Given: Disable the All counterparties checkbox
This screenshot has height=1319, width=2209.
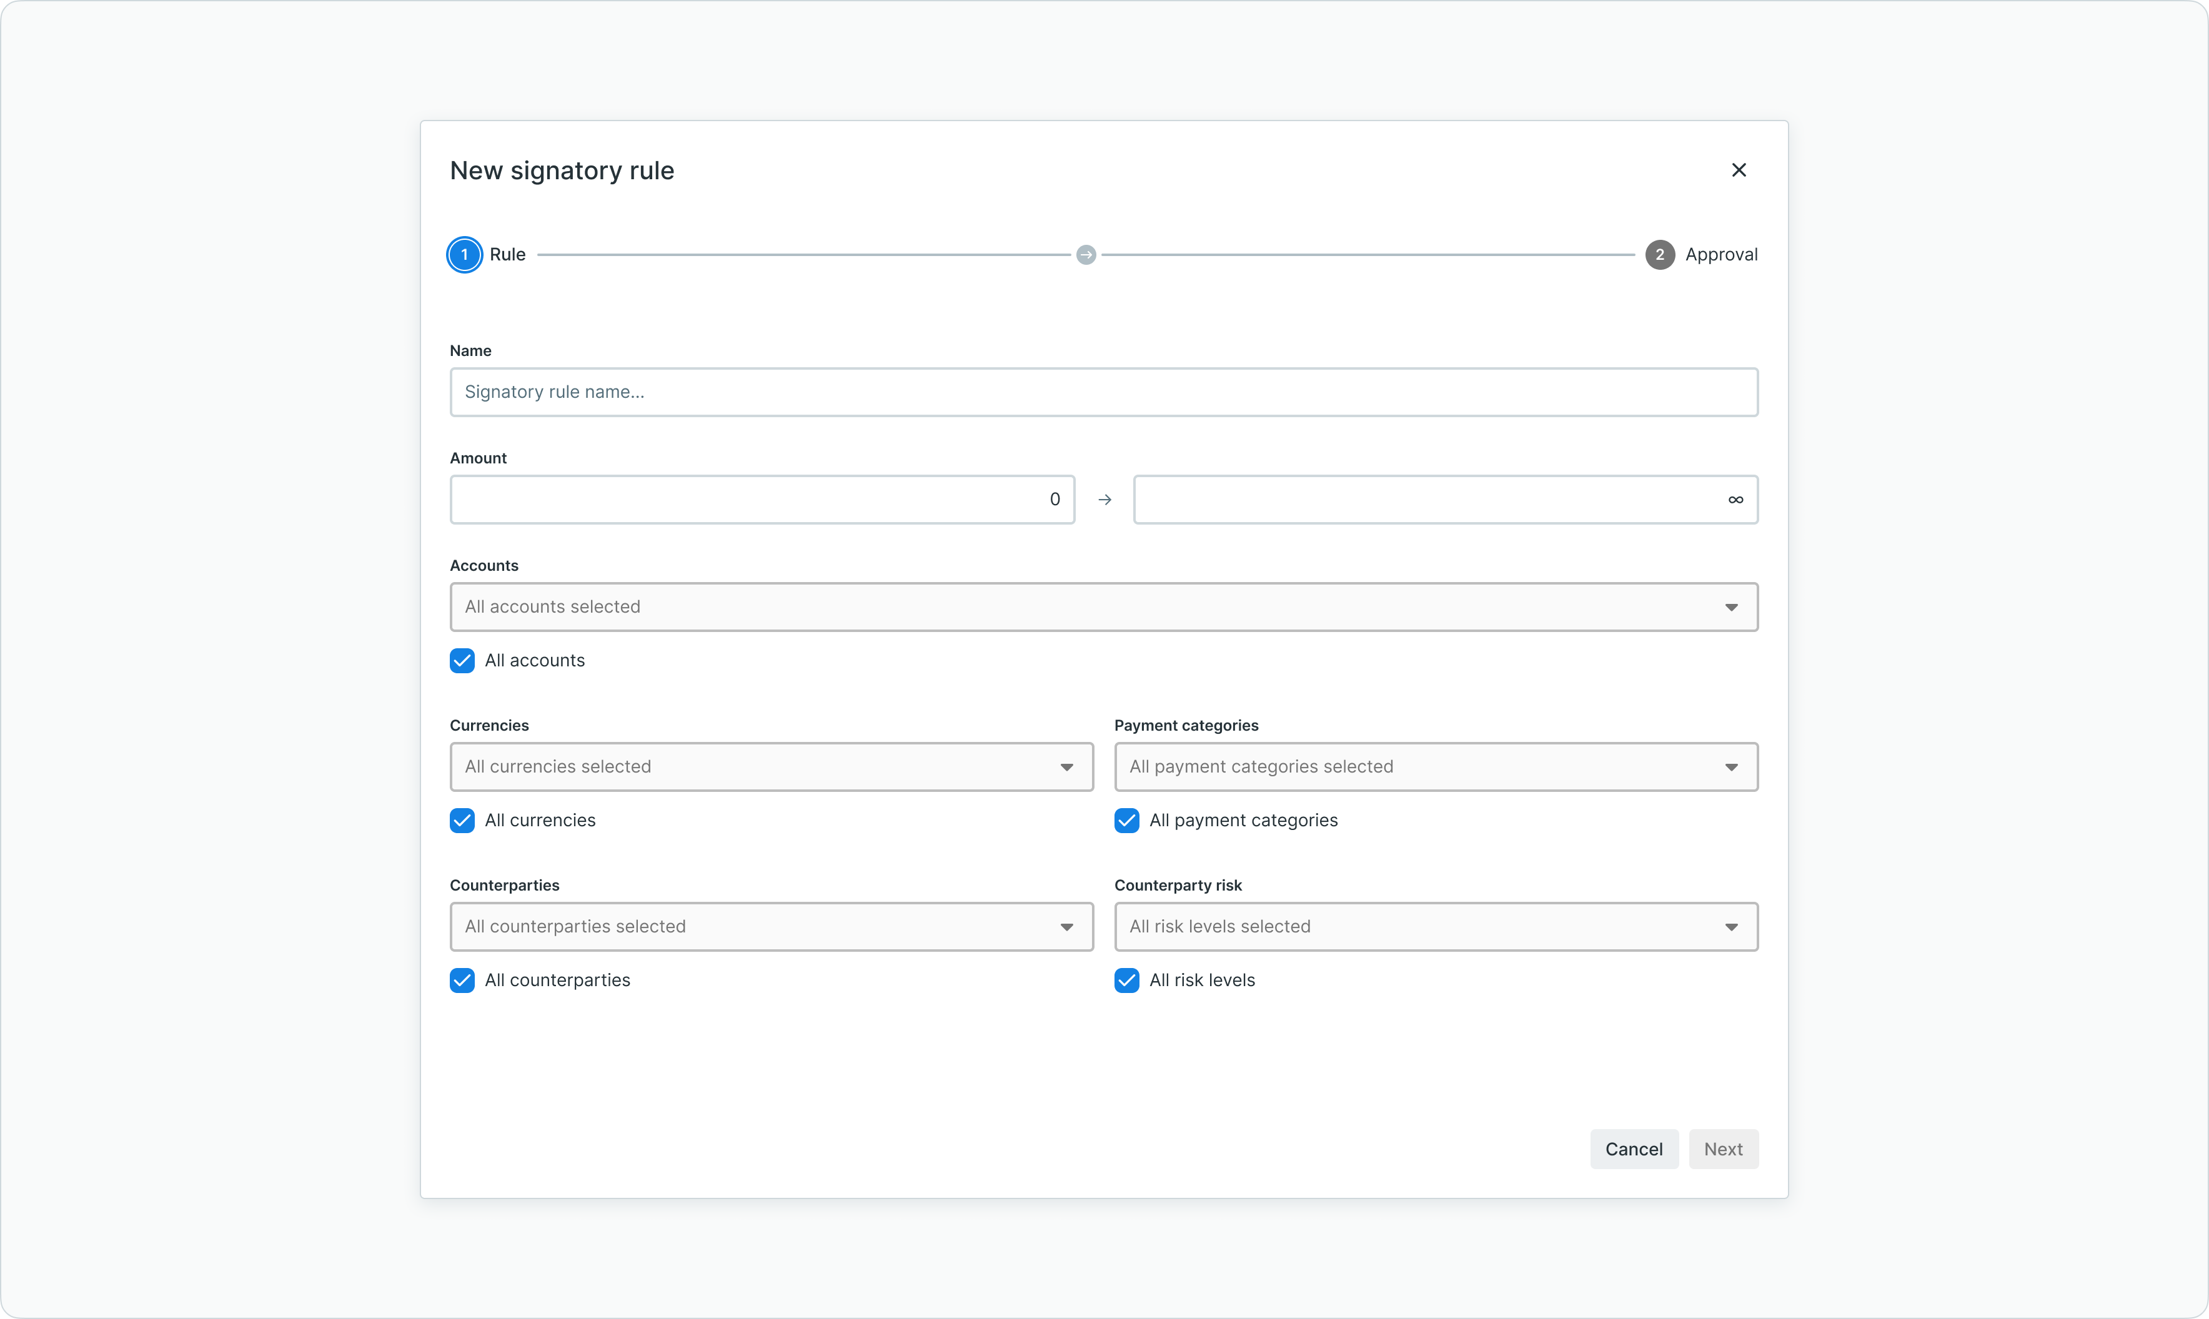Looking at the screenshot, I should pyautogui.click(x=462, y=981).
